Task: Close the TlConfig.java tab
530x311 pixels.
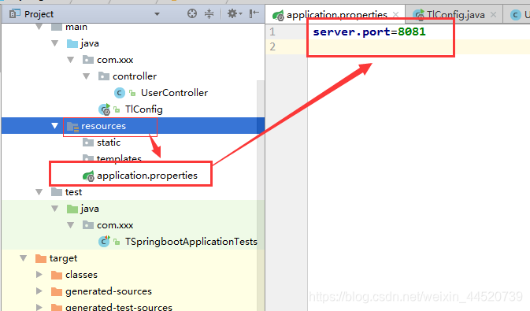Action: [493, 15]
